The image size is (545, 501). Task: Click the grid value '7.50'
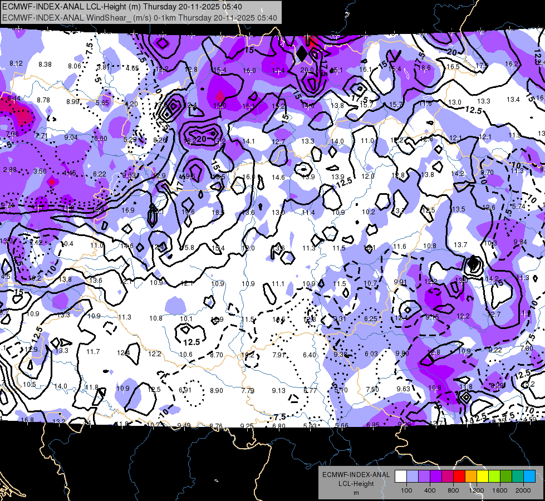point(372,390)
